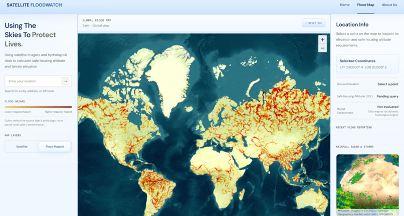The width and height of the screenshot is (404, 216).
Task: Submit the location search with the arrow button
Action: (x=66, y=81)
